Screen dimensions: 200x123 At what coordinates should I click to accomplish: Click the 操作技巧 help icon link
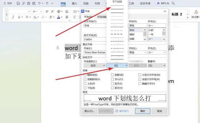coord(122,111)
